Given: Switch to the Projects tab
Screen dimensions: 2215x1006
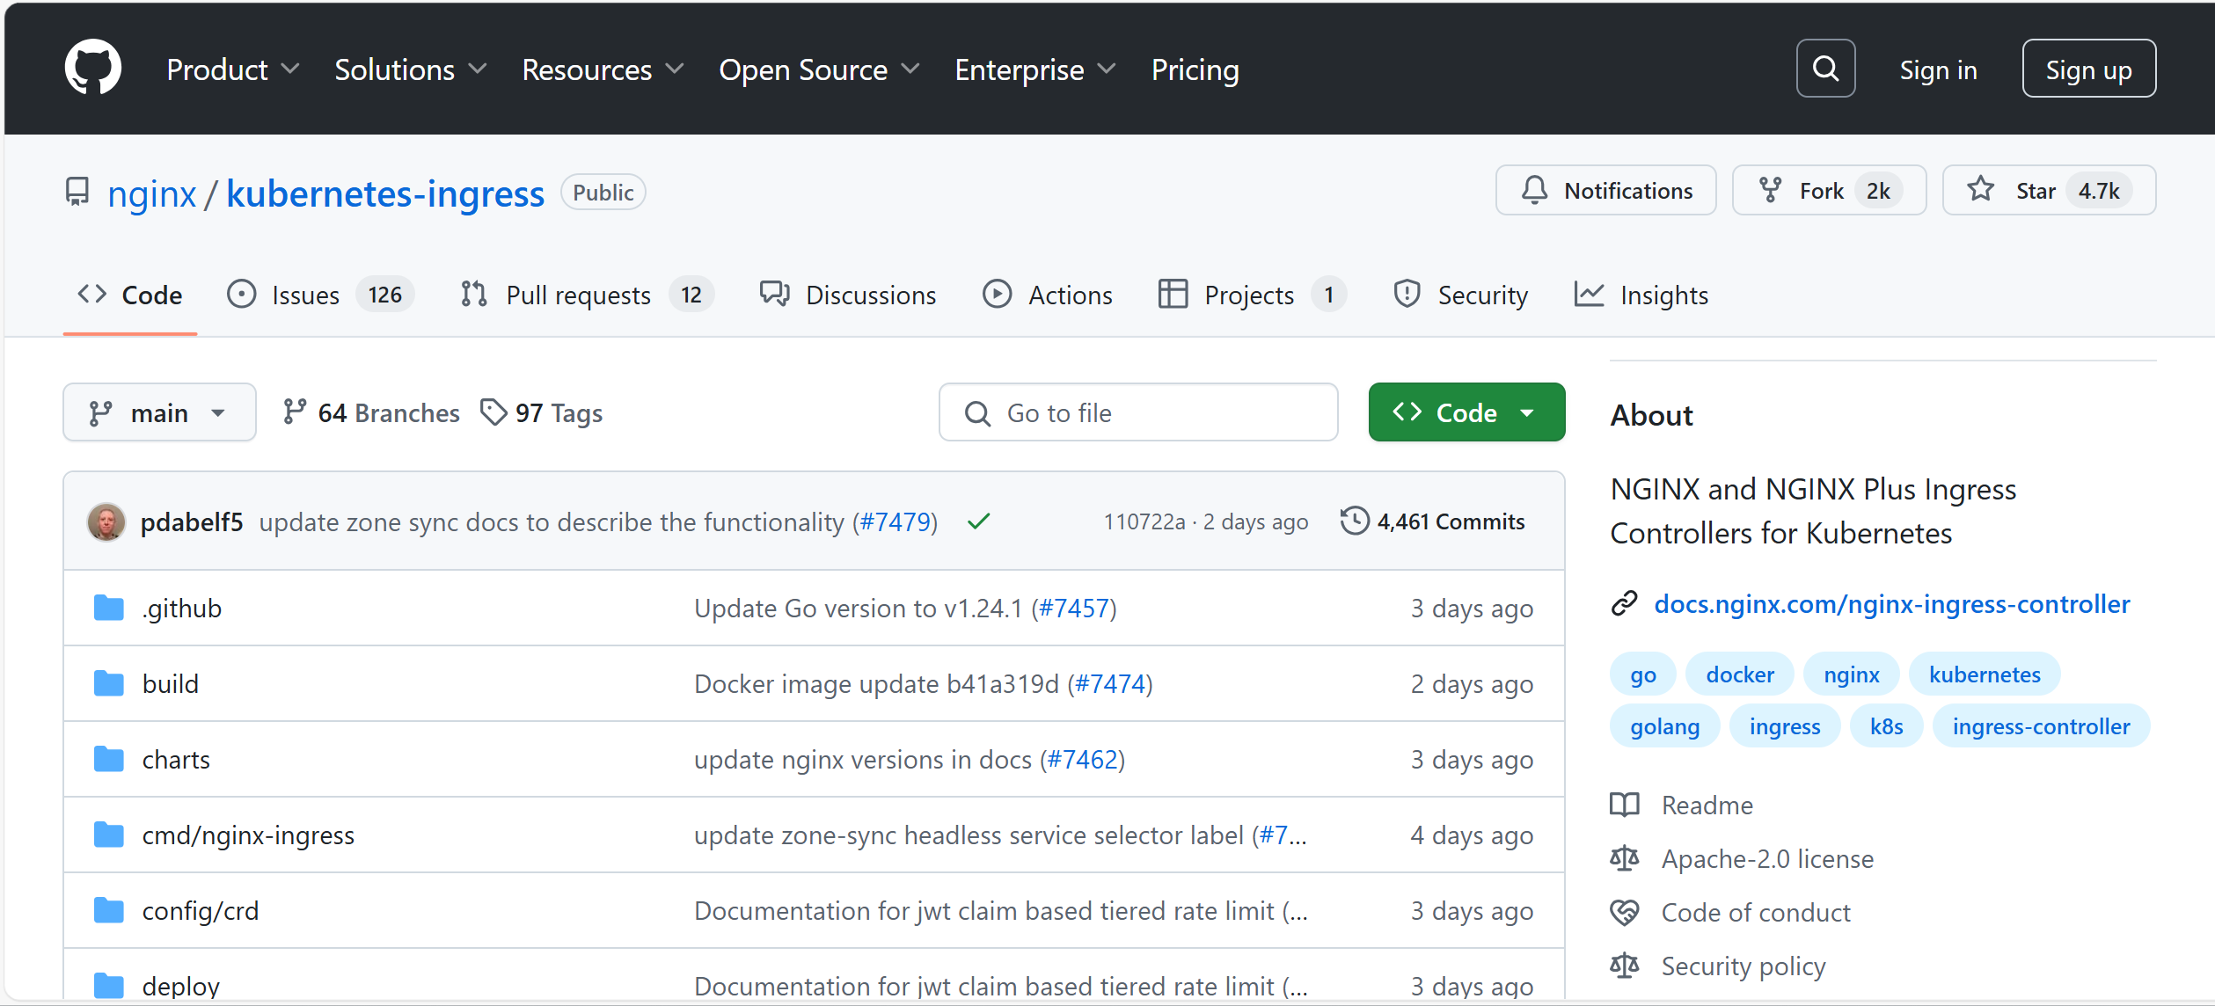Looking at the screenshot, I should [x=1253, y=295].
